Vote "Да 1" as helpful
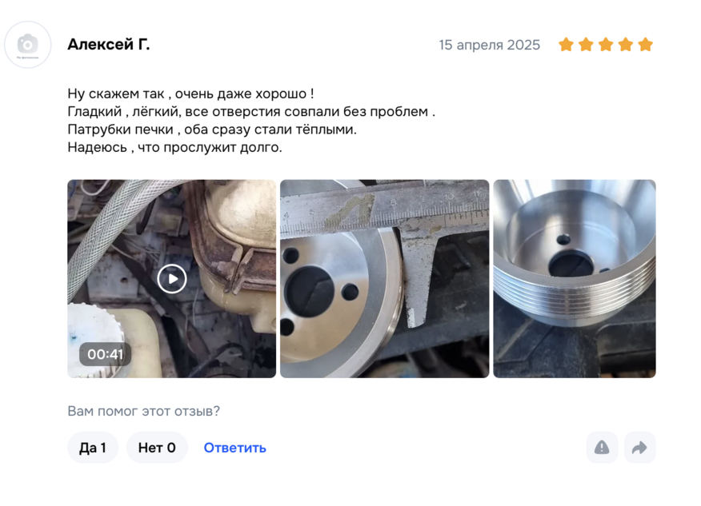 coord(93,448)
